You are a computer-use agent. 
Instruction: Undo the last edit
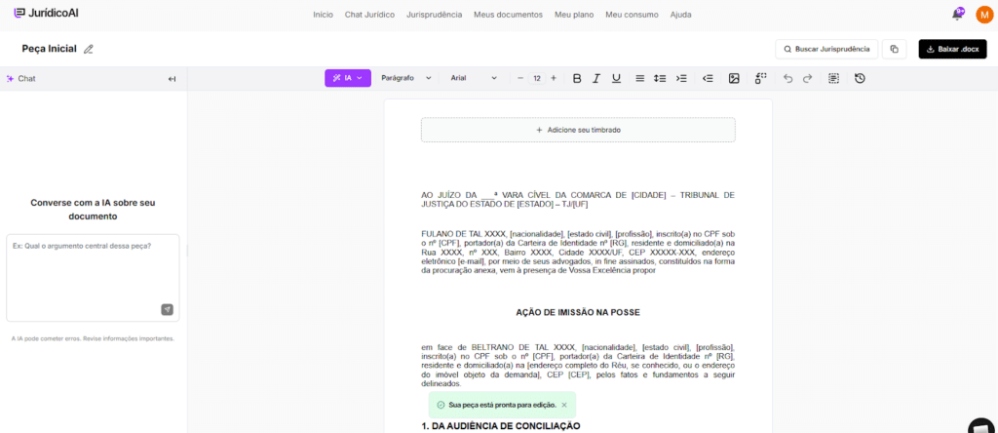[787, 78]
